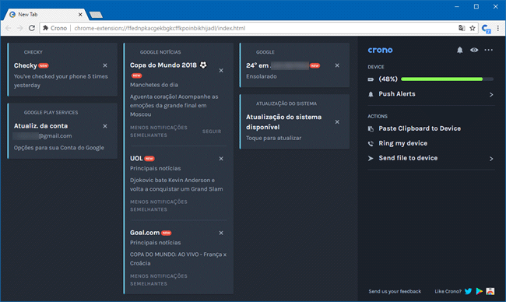Click the UOL notification title
This screenshot has width=506, height=302.
136,159
